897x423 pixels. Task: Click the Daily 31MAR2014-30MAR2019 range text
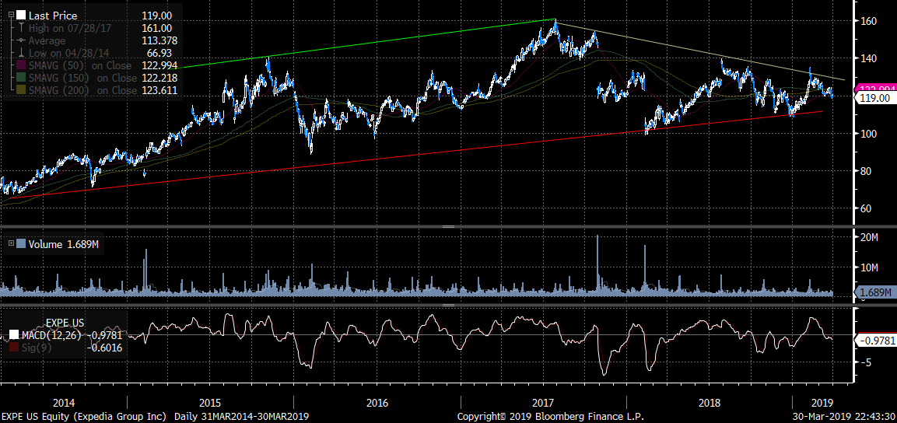[x=241, y=417]
